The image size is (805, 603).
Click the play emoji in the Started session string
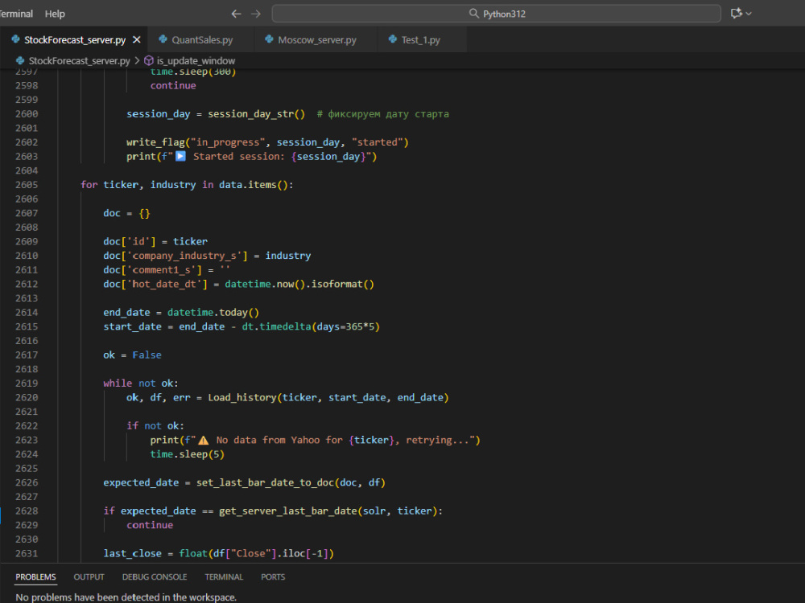click(x=180, y=156)
